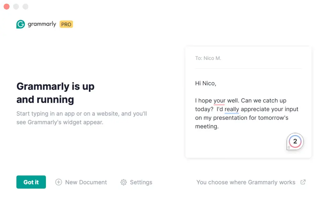Close the window with the red button
The width and height of the screenshot is (328, 205).
pos(6,6)
